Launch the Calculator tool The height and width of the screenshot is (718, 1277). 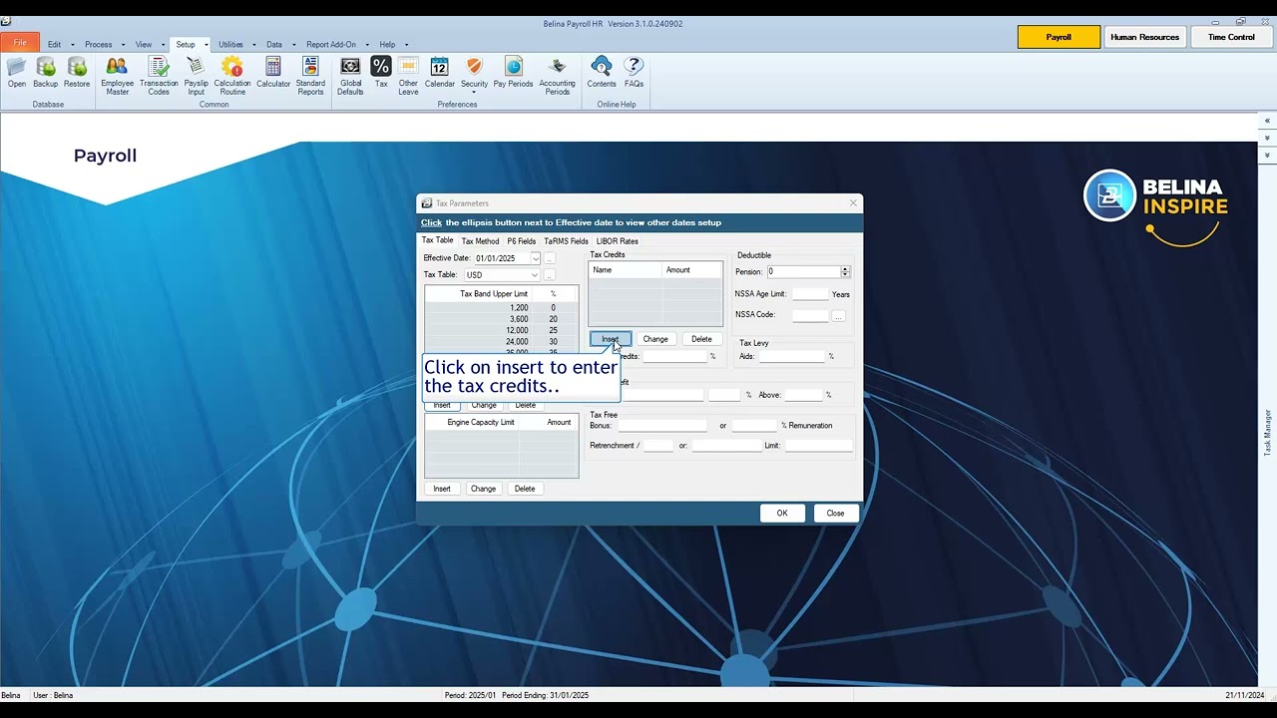pyautogui.click(x=273, y=73)
